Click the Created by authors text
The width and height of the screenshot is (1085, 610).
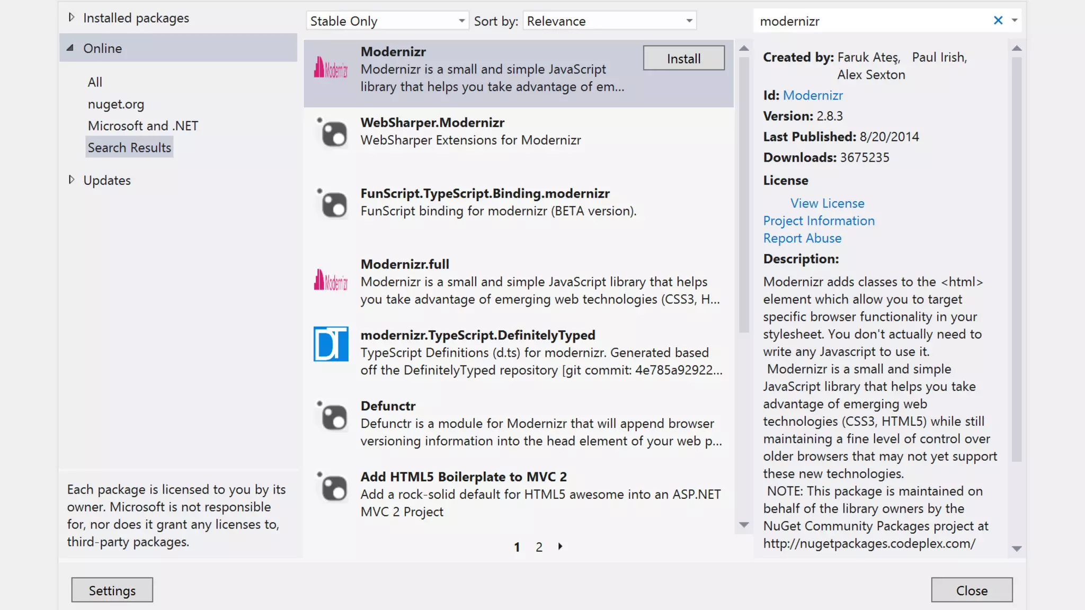(x=865, y=66)
